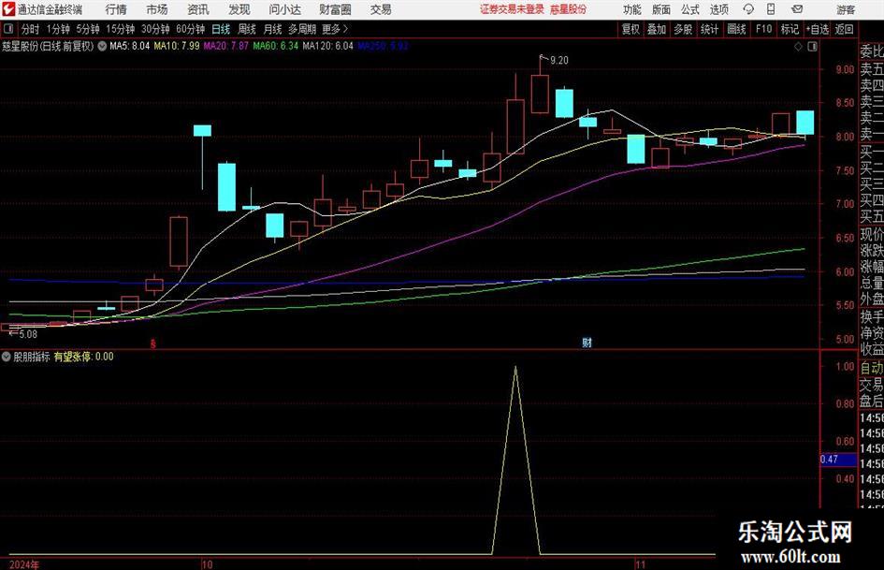This screenshot has height=570, width=884.
Task: Click the 9.20 high price label
Action: tap(559, 61)
